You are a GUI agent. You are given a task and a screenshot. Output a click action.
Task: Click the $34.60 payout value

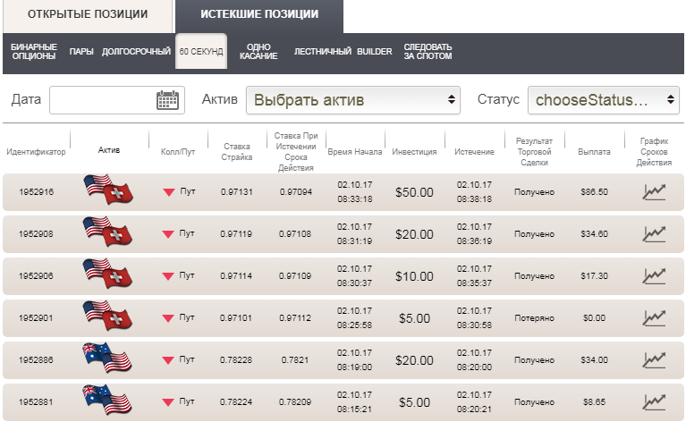pos(594,234)
